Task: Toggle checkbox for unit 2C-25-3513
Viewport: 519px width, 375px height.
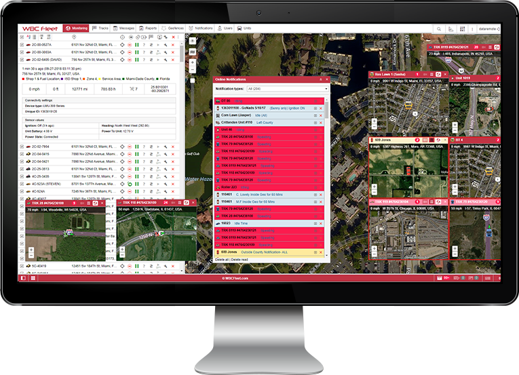Action: pos(22,169)
